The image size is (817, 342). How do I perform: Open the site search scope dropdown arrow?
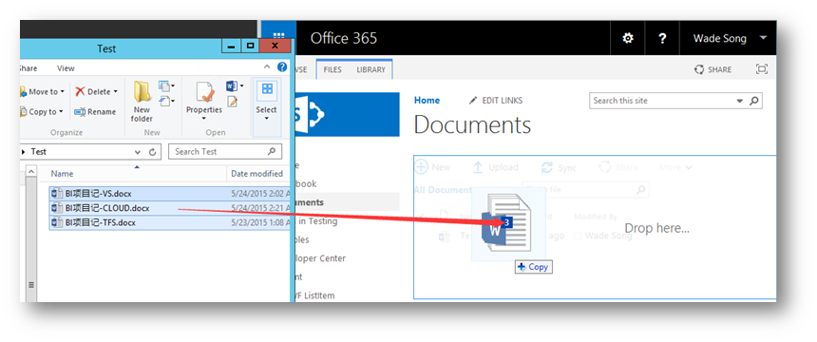(740, 101)
